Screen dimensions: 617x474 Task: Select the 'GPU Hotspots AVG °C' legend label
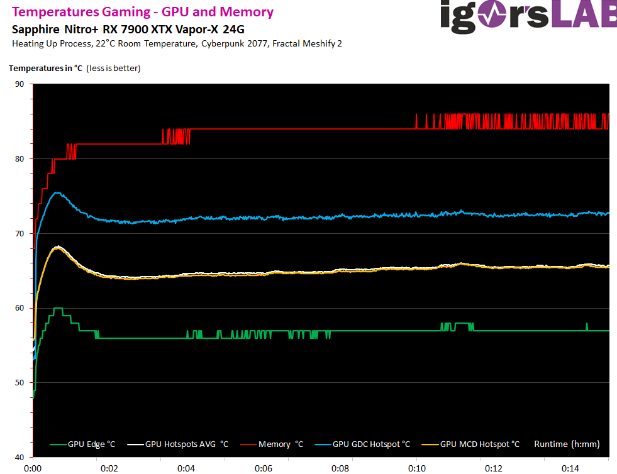click(x=187, y=444)
